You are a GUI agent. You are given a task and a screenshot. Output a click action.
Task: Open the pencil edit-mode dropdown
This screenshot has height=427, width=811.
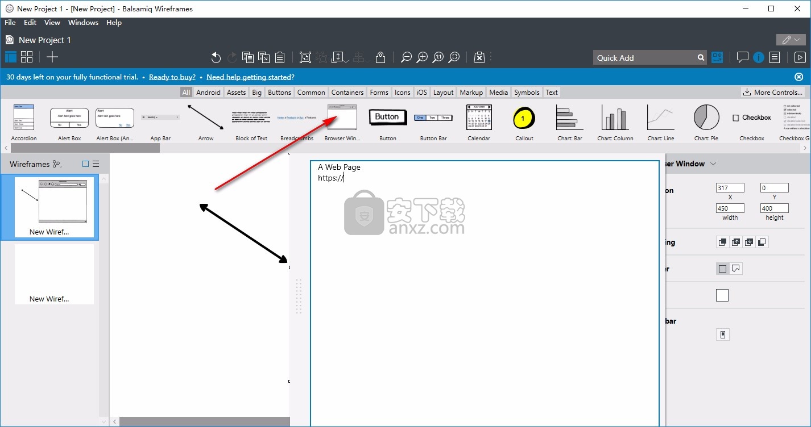[x=791, y=40]
